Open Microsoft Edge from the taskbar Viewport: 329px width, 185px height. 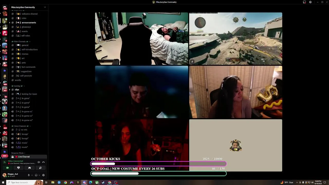(90, 182)
